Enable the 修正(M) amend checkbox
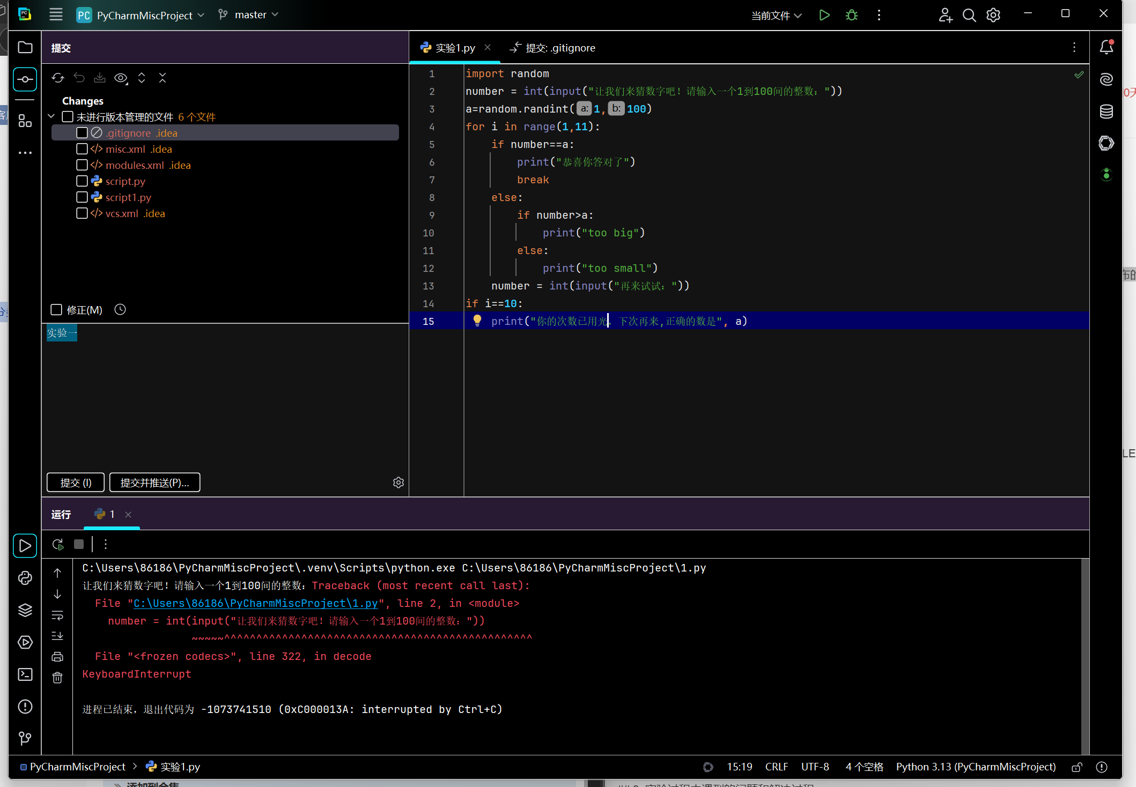The height and width of the screenshot is (787, 1136). pyautogui.click(x=56, y=310)
